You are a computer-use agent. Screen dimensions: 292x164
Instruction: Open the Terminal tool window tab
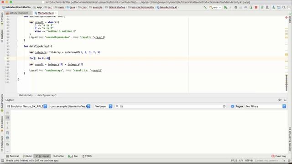click(12, 156)
